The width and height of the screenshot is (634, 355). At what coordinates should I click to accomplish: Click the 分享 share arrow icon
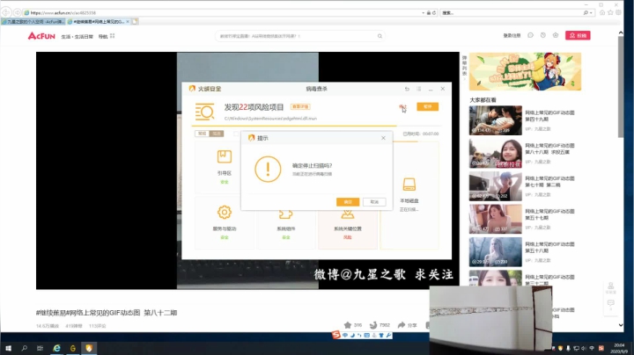click(402, 325)
